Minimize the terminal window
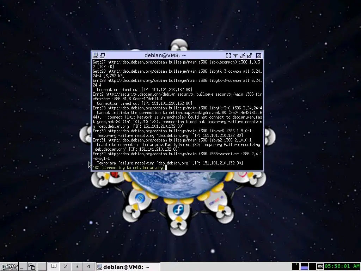 [243, 55]
